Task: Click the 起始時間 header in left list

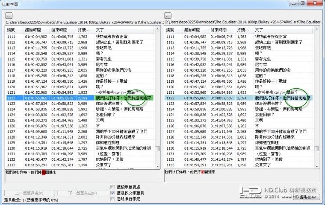Action: click(36, 30)
